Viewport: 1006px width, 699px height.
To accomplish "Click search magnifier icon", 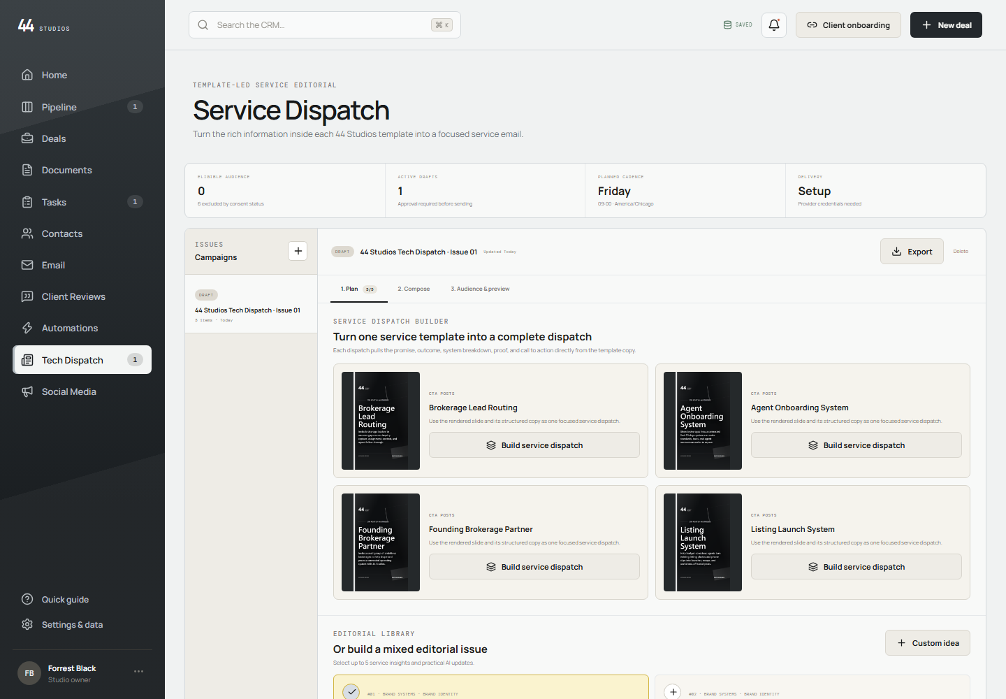I will click(x=203, y=25).
